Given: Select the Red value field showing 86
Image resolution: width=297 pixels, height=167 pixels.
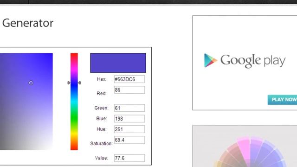Looking at the screenshot, I should click(x=129, y=90).
